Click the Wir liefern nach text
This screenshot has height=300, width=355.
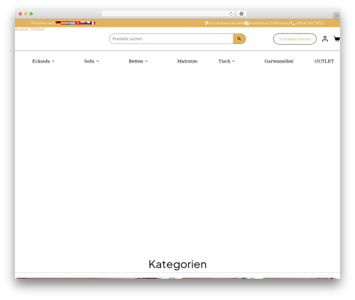pos(43,23)
